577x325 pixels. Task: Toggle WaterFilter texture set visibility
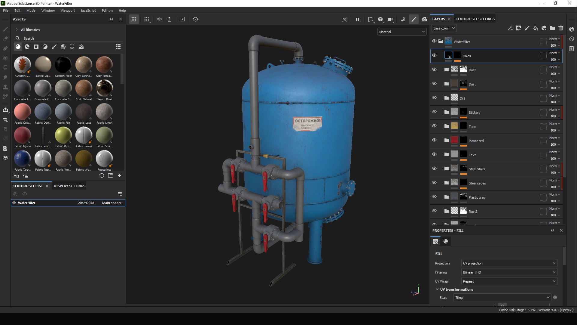[14, 203]
